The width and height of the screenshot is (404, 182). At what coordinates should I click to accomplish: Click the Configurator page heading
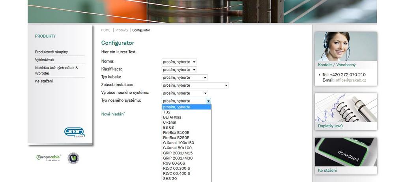118,43
